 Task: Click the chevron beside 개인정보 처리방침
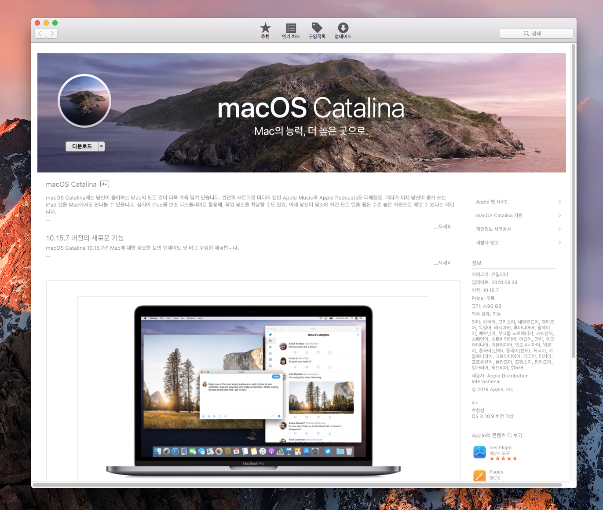click(559, 229)
